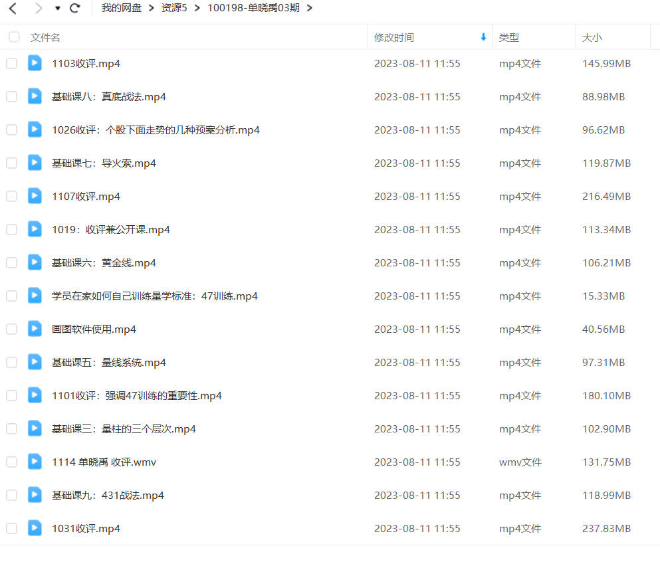The height and width of the screenshot is (562, 660).
Task: Click video icon of 画图软件使用.mp4
Action: pyautogui.click(x=35, y=329)
